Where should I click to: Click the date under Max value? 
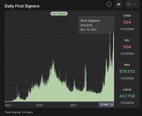[127, 78]
